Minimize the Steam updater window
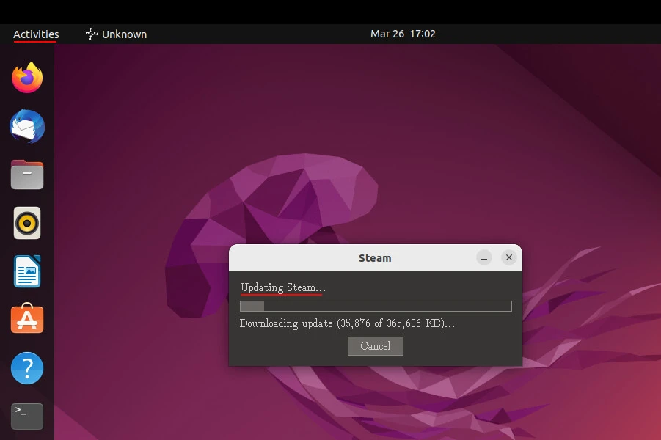Viewport: 661px width, 440px height. [483, 257]
